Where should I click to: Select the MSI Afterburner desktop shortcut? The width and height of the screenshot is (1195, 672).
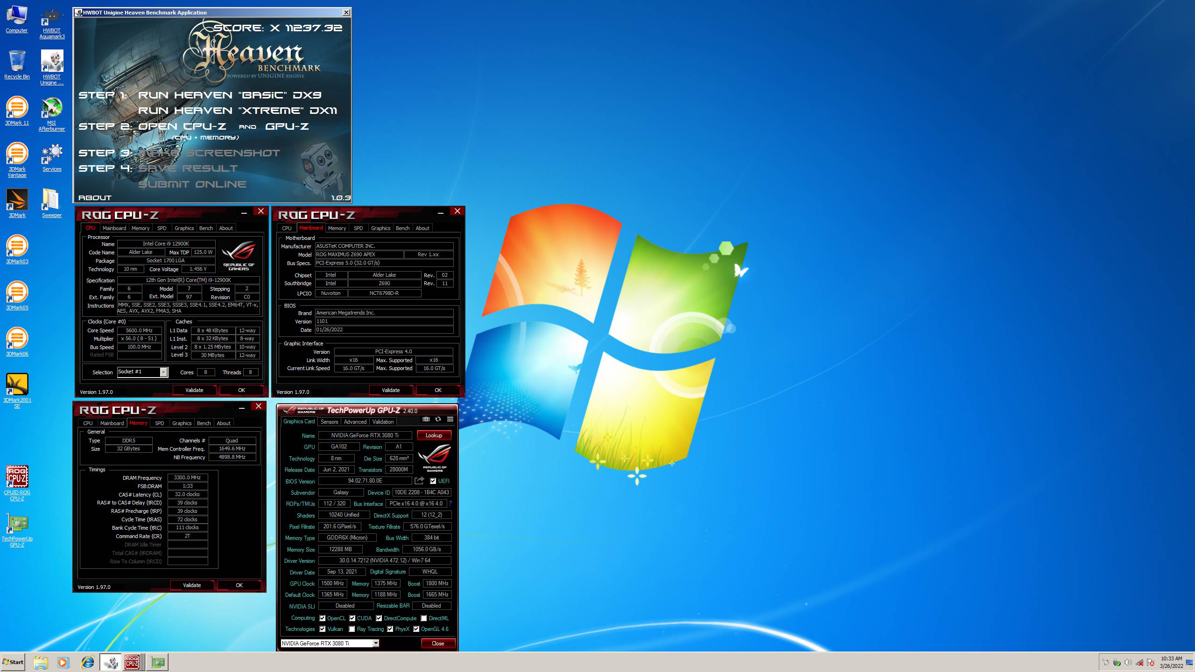pos(52,114)
